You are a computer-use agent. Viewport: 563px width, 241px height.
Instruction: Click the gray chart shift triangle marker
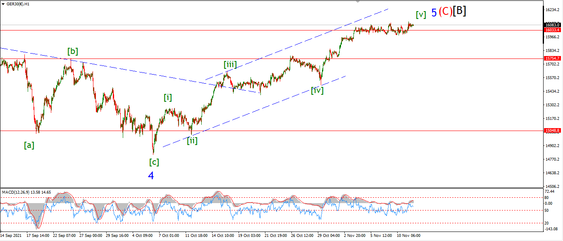pyautogui.click(x=358, y=2)
